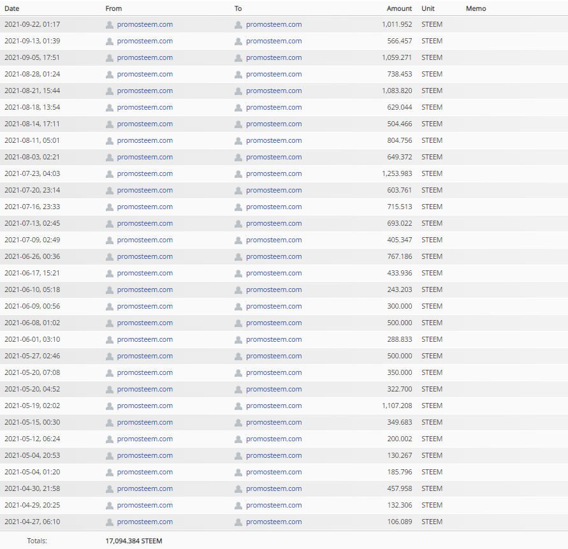Image resolution: width=568 pixels, height=549 pixels.
Task: Click From avatar icon on 2021-07-09 row
Action: click(x=110, y=240)
